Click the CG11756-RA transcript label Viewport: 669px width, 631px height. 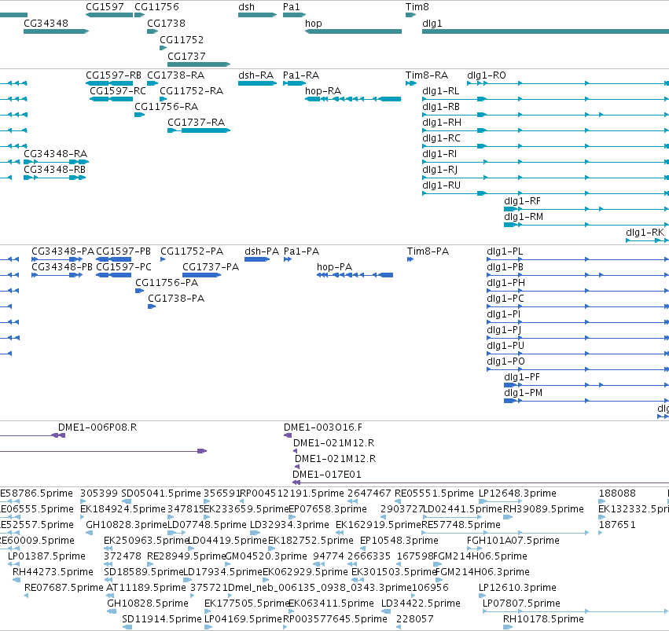[x=167, y=107]
